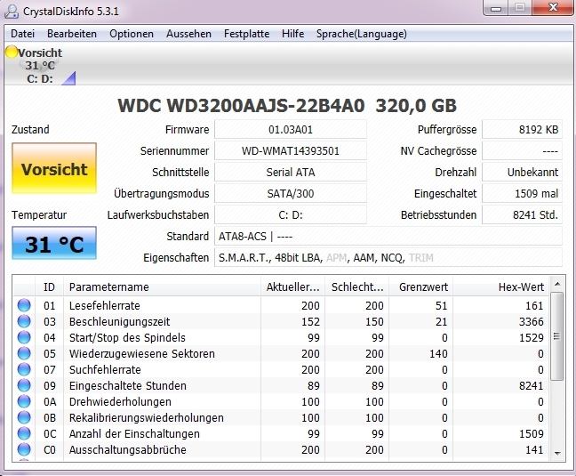Image resolution: width=576 pixels, height=476 pixels.
Task: Click status icon for Wiederzugewiesene Sektoren
Action: coord(24,353)
